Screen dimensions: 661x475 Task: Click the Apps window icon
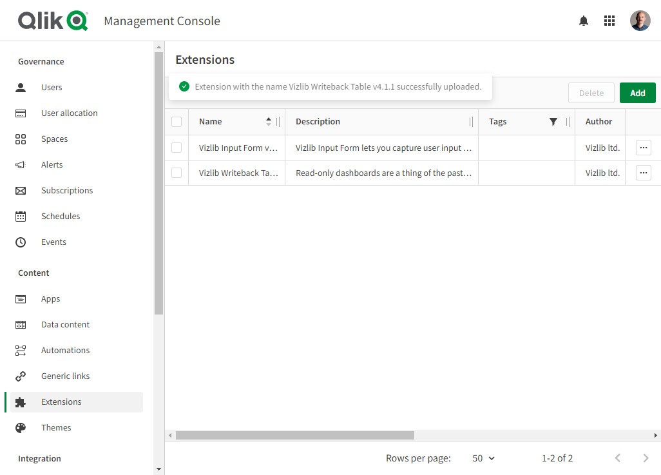pyautogui.click(x=21, y=298)
